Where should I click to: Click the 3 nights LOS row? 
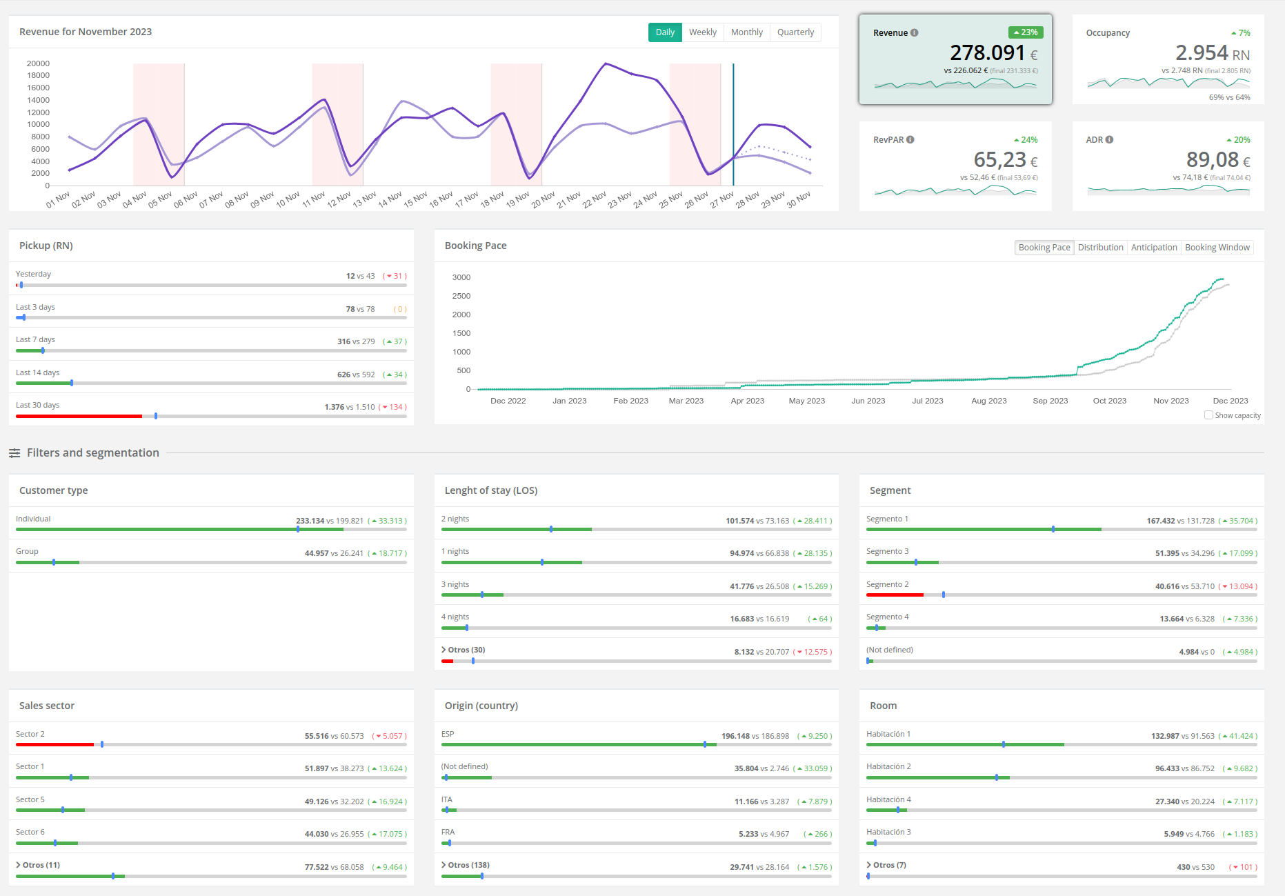637,588
